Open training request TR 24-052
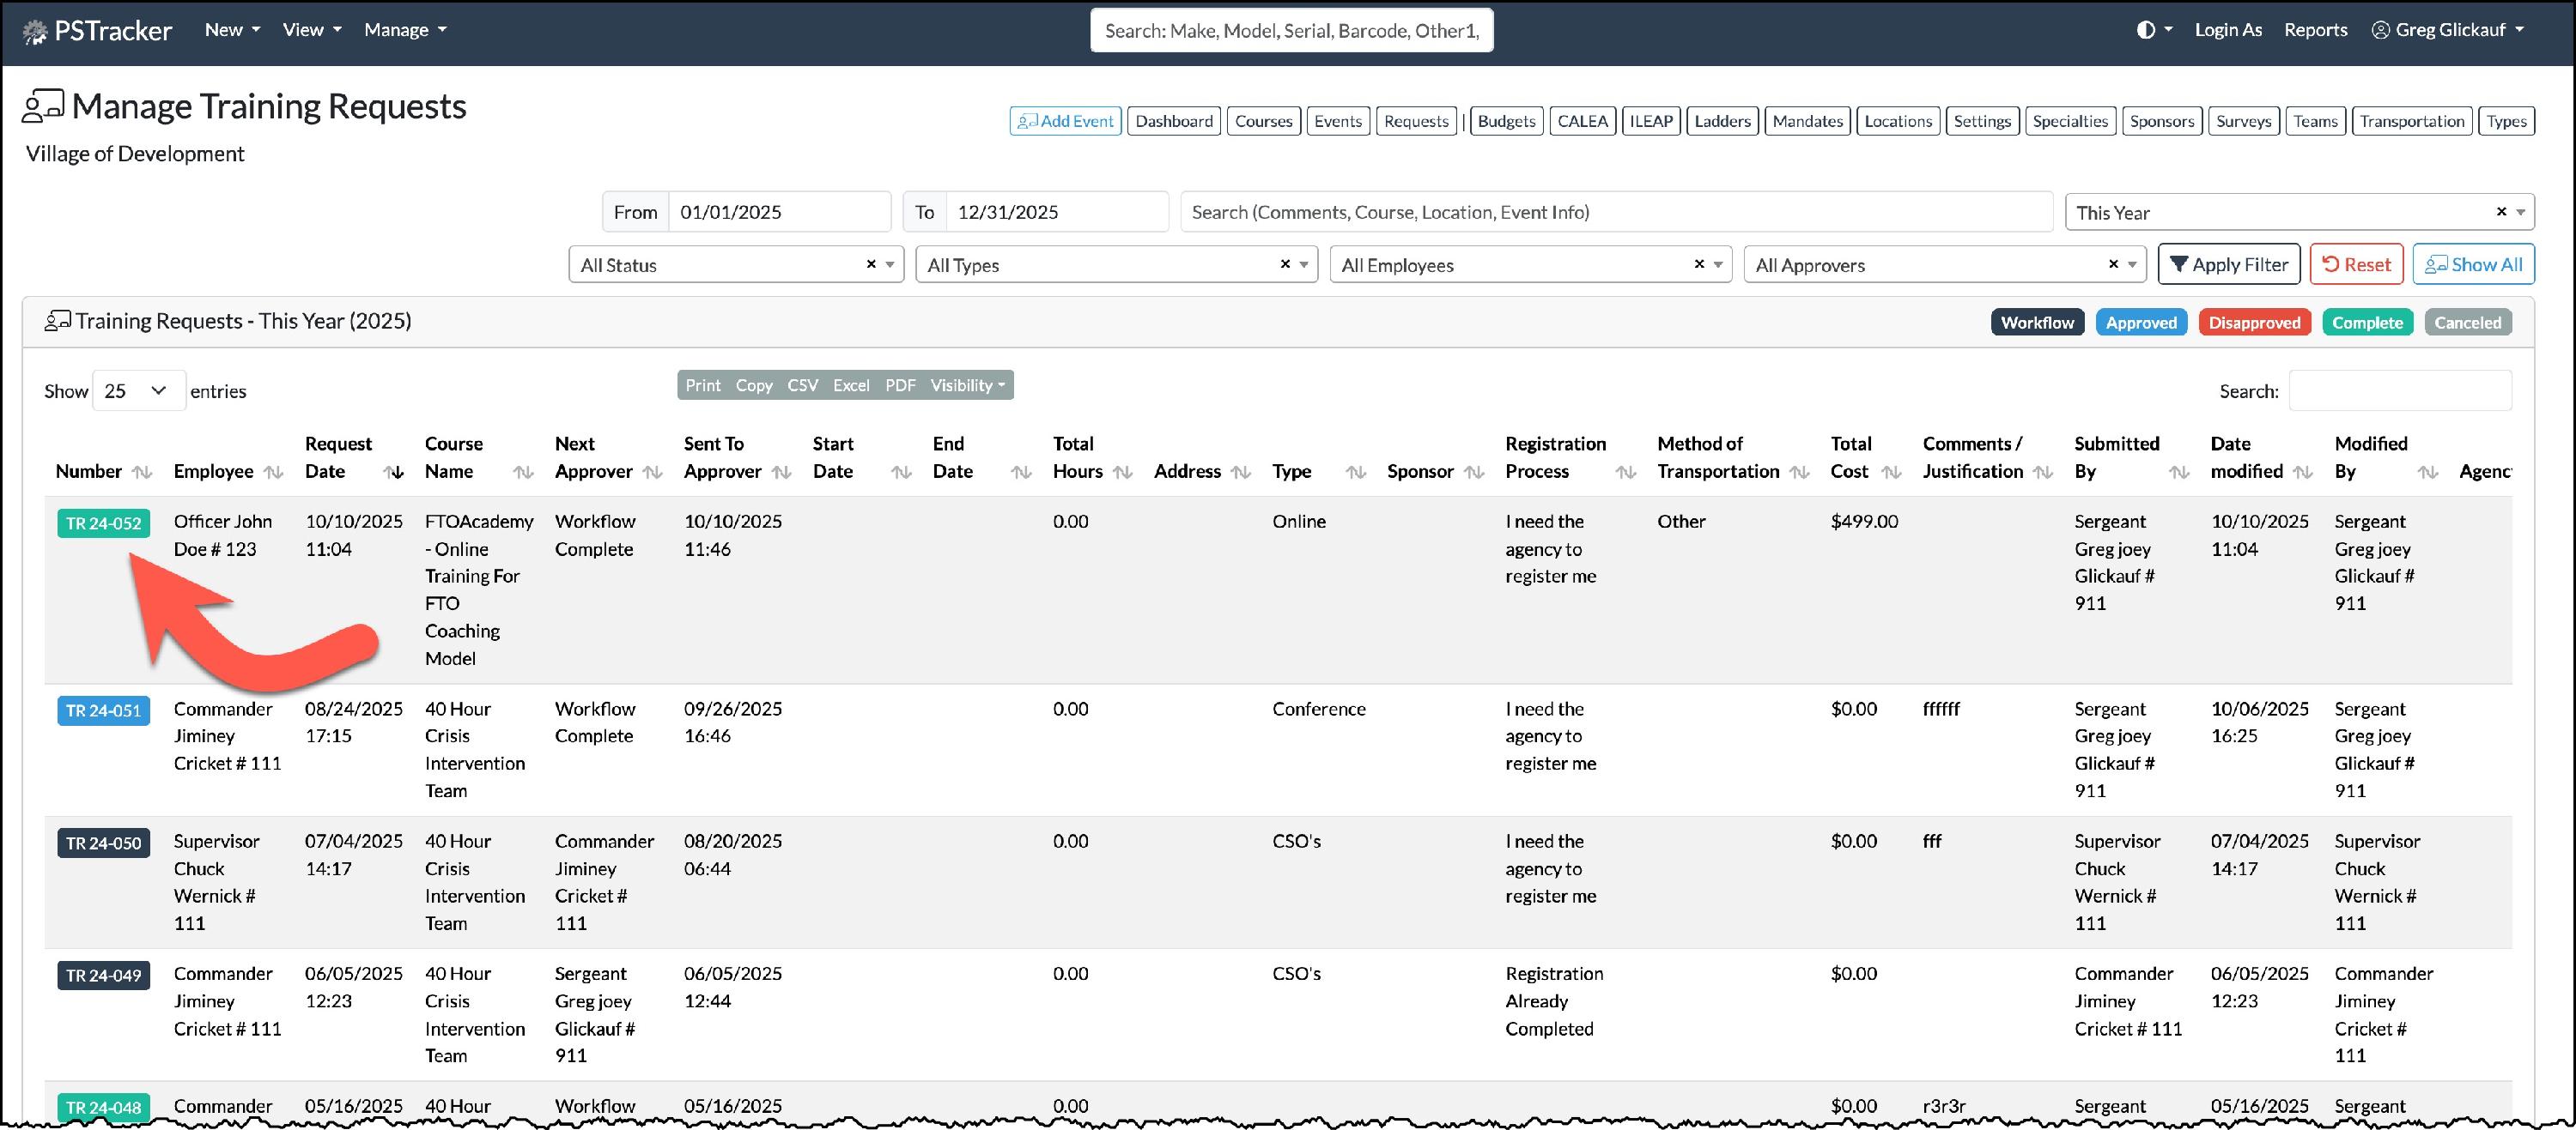 coord(103,523)
